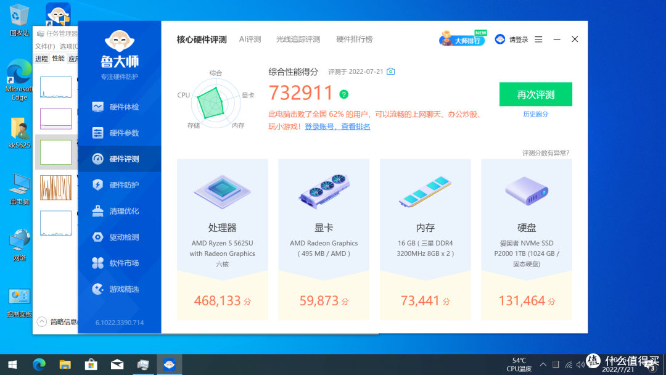Click the 131,464 disk score
Image resolution: width=666 pixels, height=375 pixels.
527,301
